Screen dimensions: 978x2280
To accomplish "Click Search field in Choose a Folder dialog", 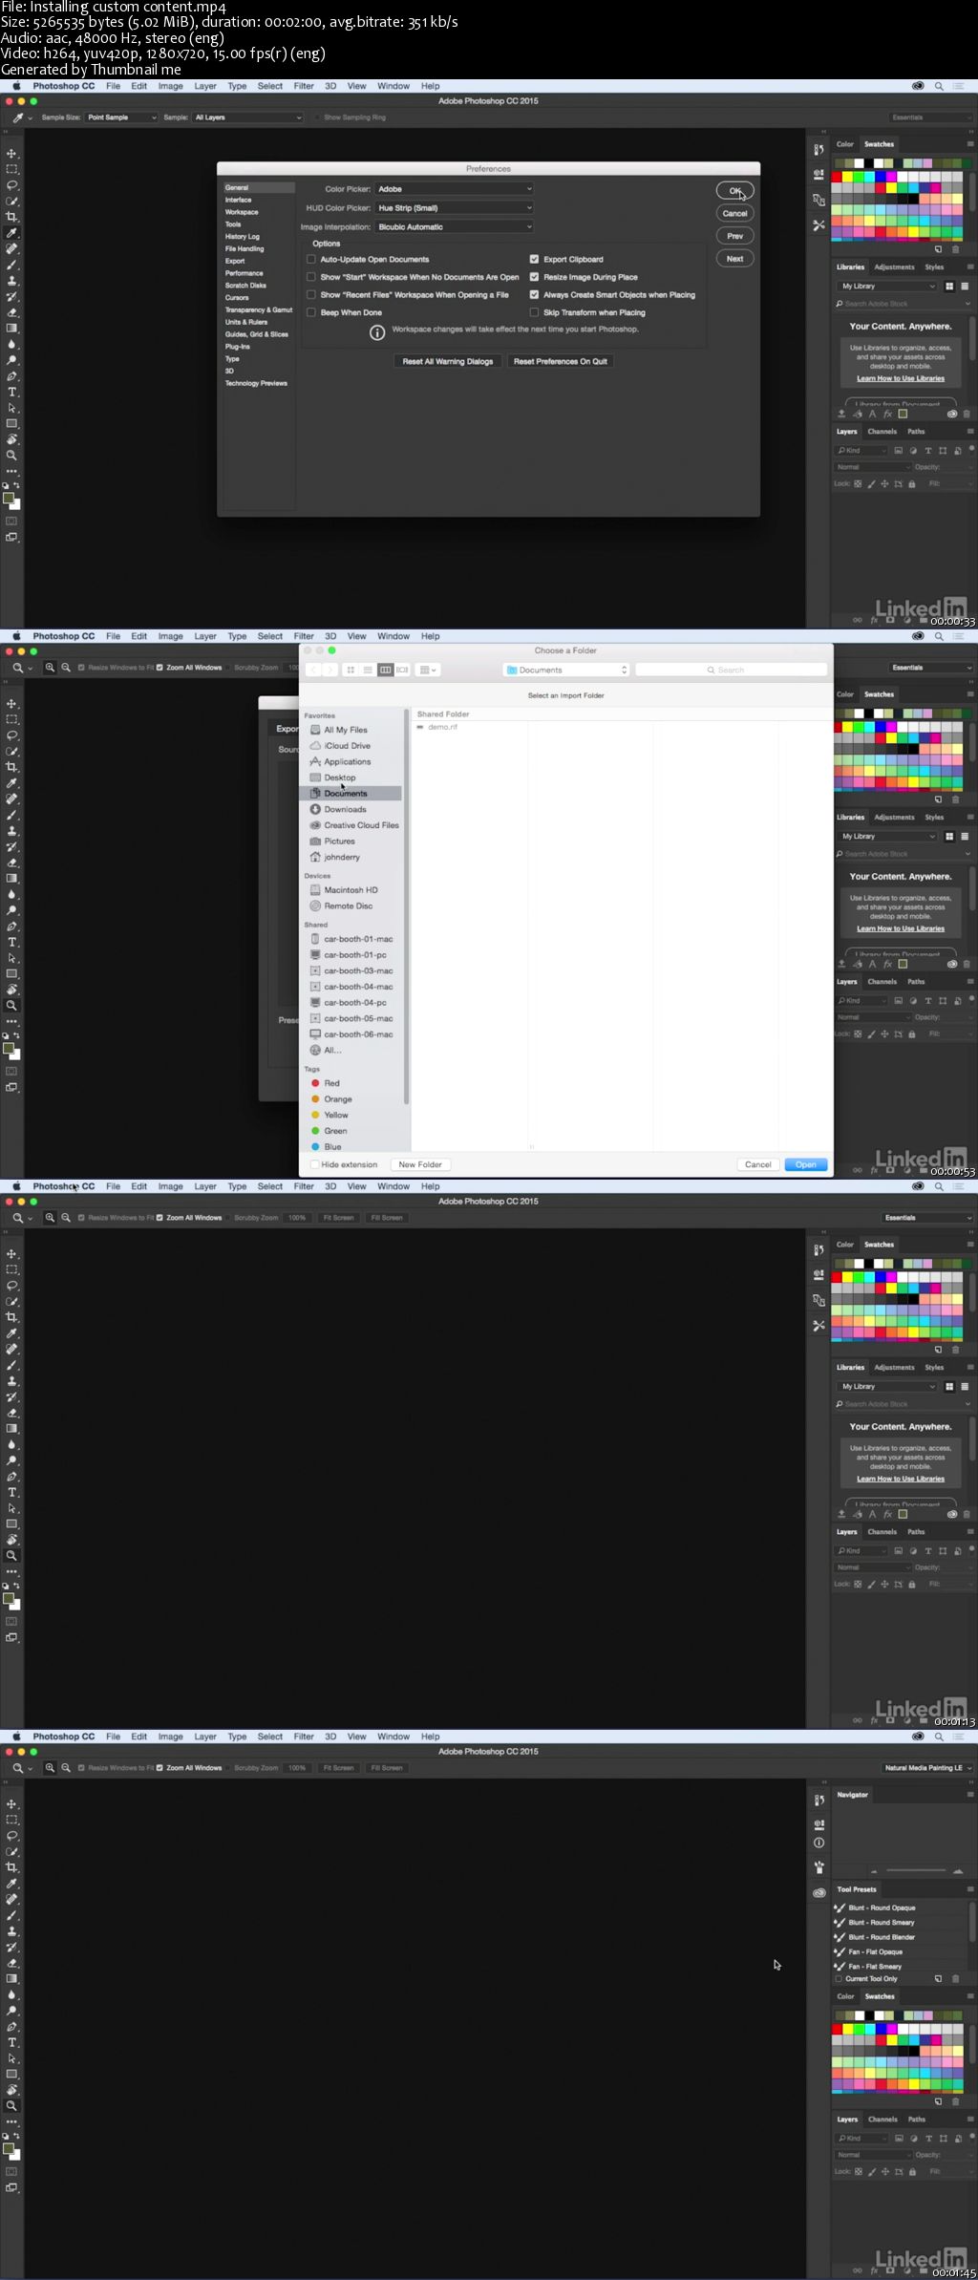I will 731,670.
